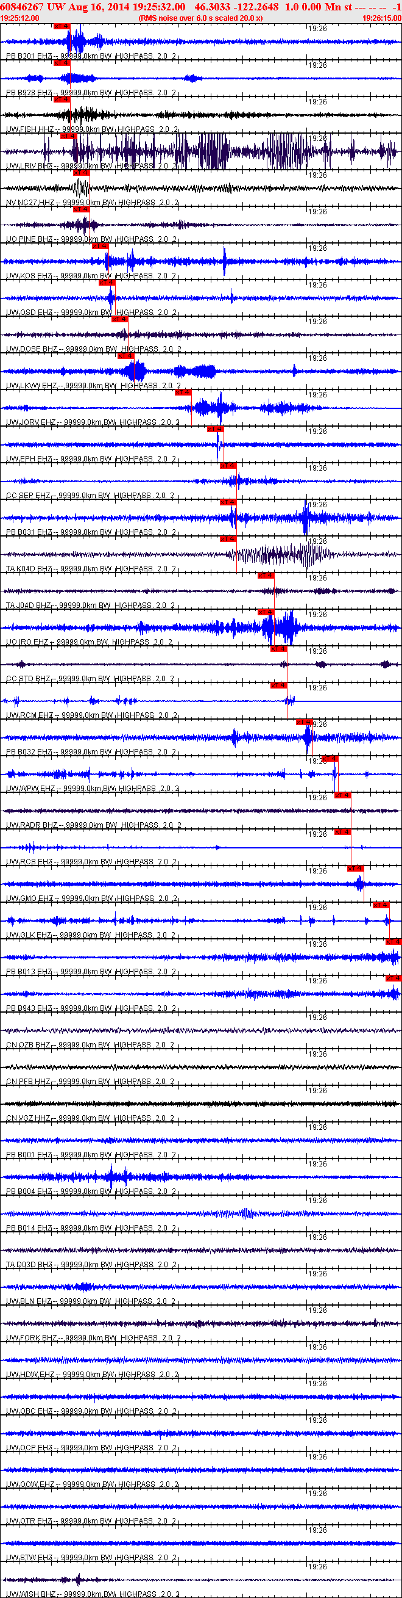Click the end time 19:26:15.00
The width and height of the screenshot is (402, 1598).
point(381,18)
